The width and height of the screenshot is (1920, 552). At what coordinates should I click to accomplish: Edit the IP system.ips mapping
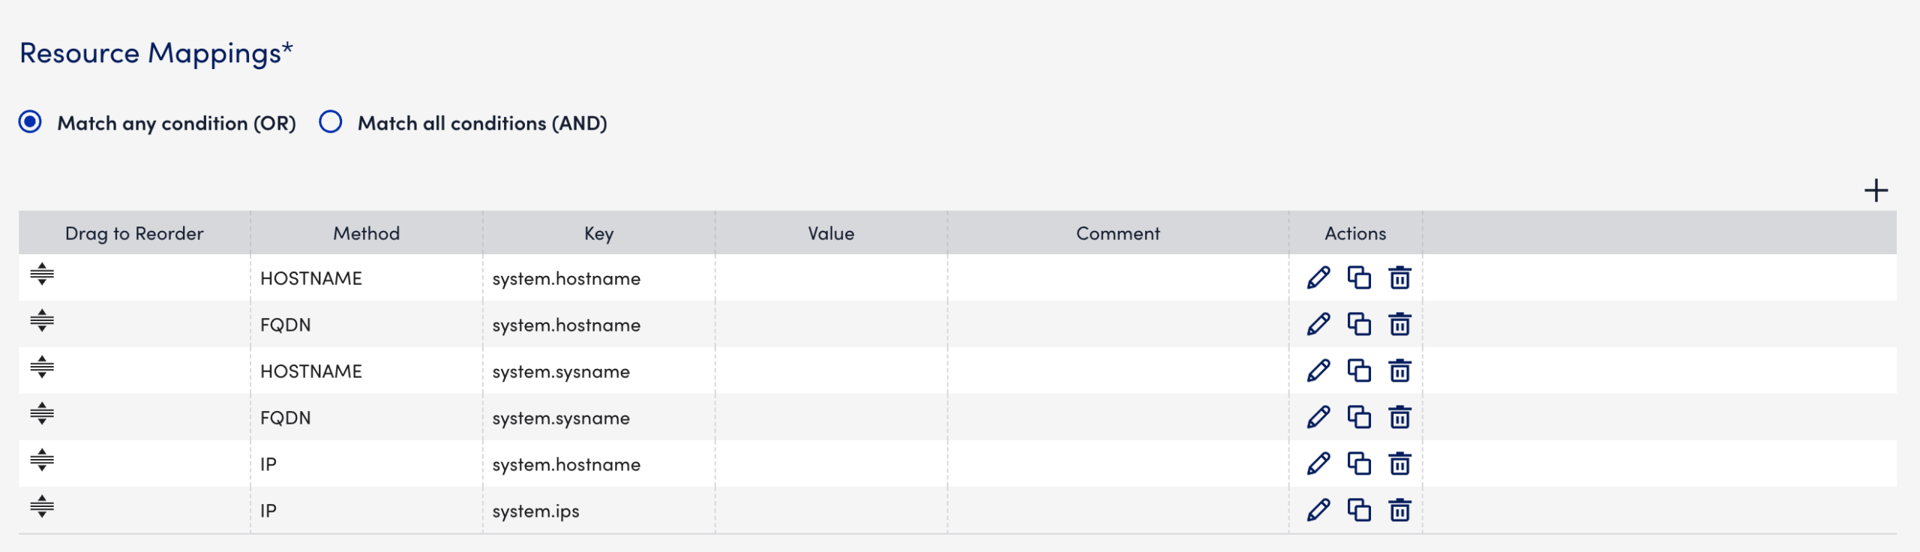(1317, 511)
